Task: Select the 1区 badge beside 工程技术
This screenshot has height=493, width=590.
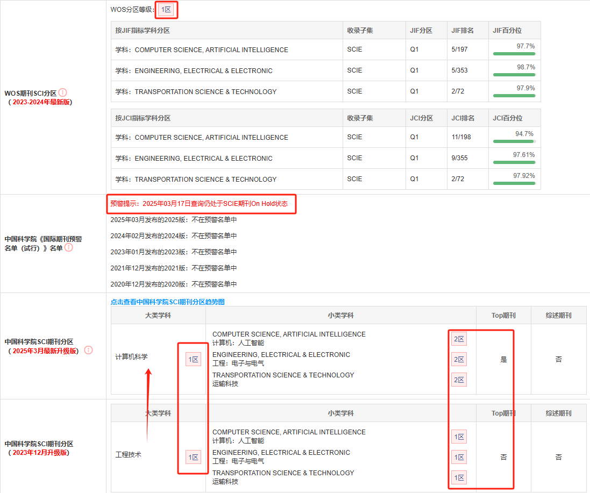Action: coord(193,458)
